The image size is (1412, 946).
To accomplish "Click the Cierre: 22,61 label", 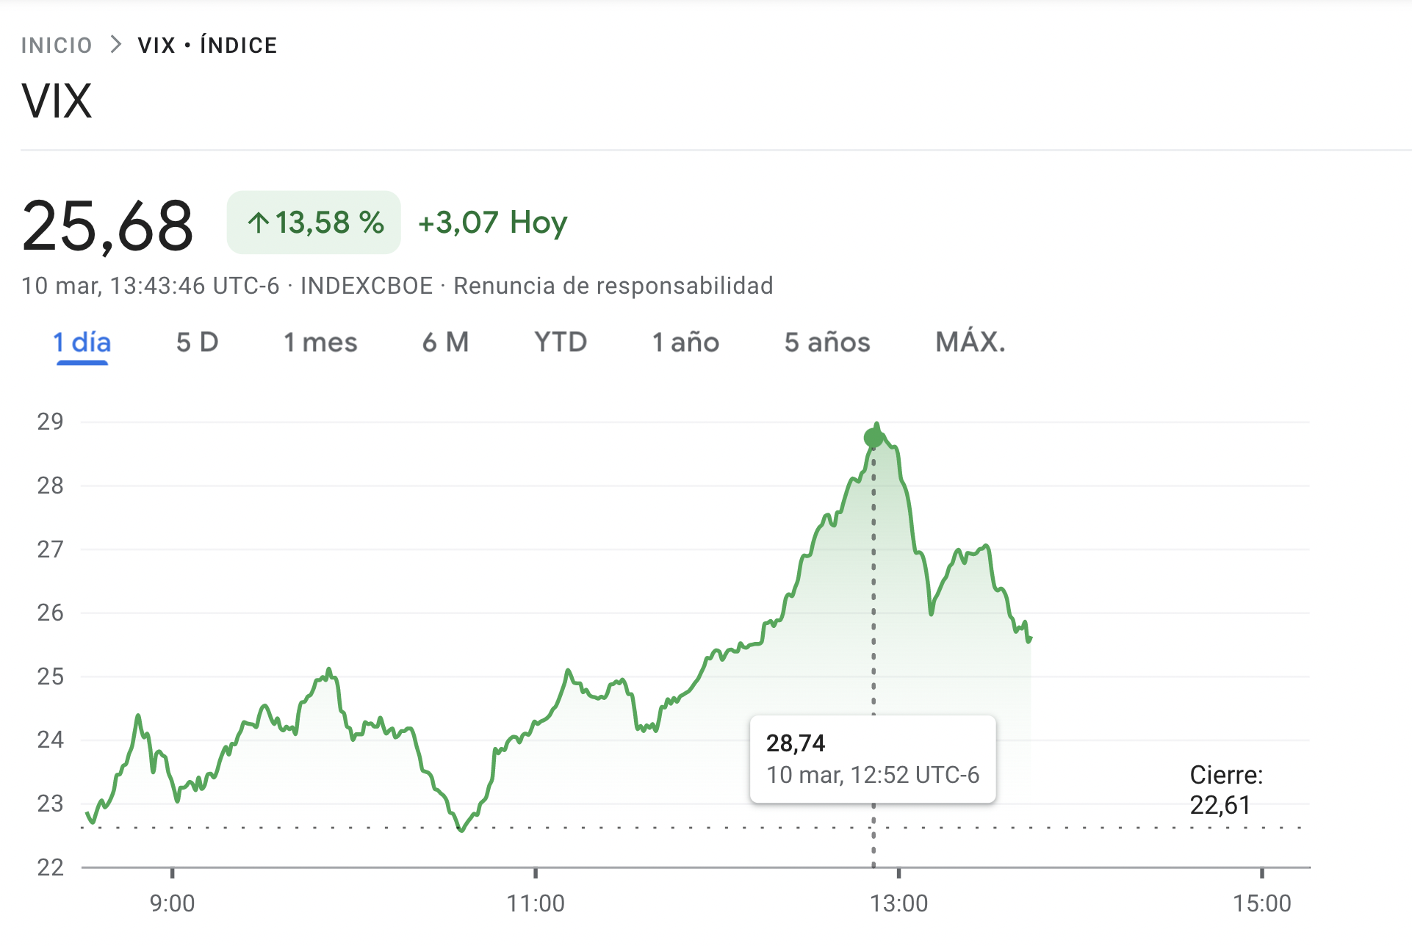I will click(1226, 790).
